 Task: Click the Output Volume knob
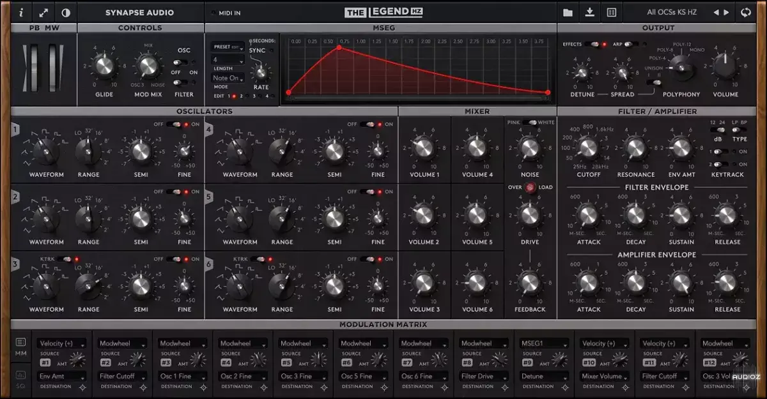[x=724, y=66]
